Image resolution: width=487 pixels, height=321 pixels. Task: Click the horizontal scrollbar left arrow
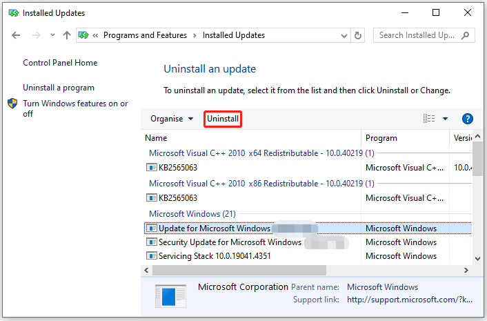click(147, 271)
